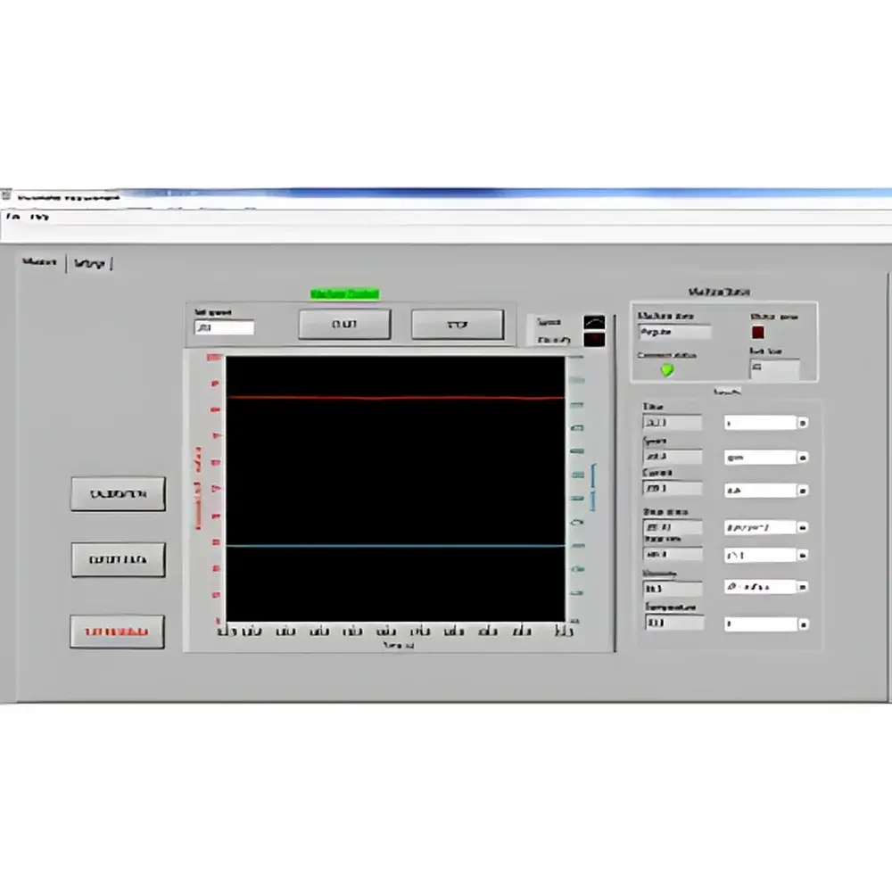Click the Speed legend plot icon
Screen dimensions: 892x892
click(592, 321)
